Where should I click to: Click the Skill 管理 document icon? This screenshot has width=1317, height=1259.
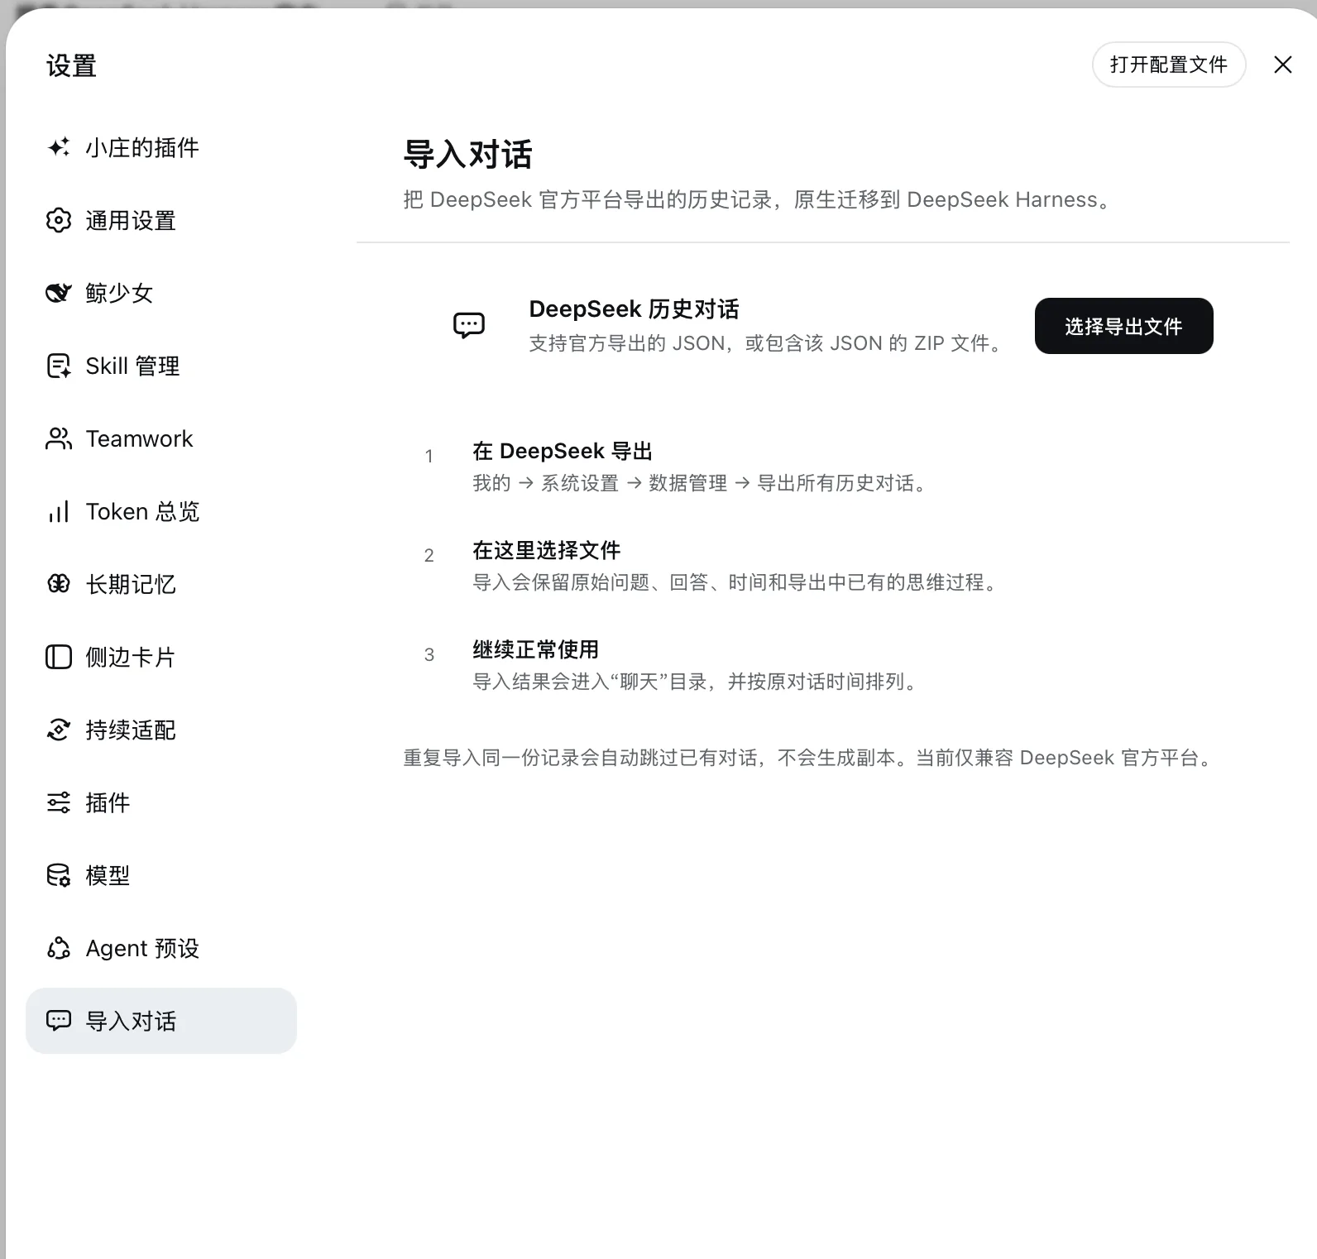(59, 366)
